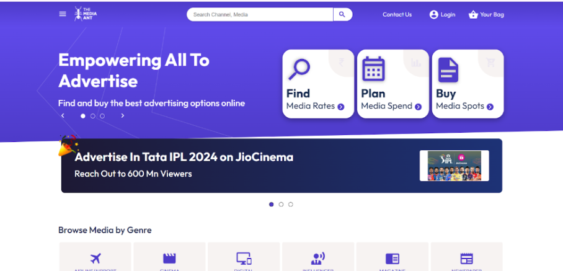
Task: Go to next hero slide arrow
Action: [122, 115]
